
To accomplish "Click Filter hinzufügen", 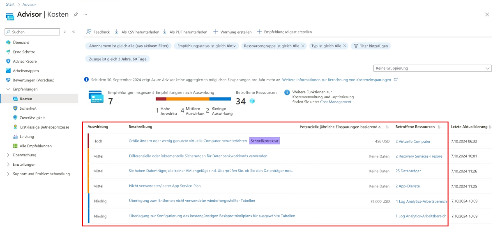I will pyautogui.click(x=371, y=46).
